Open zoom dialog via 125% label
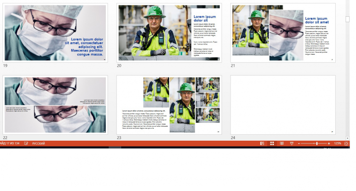 coord(337,144)
